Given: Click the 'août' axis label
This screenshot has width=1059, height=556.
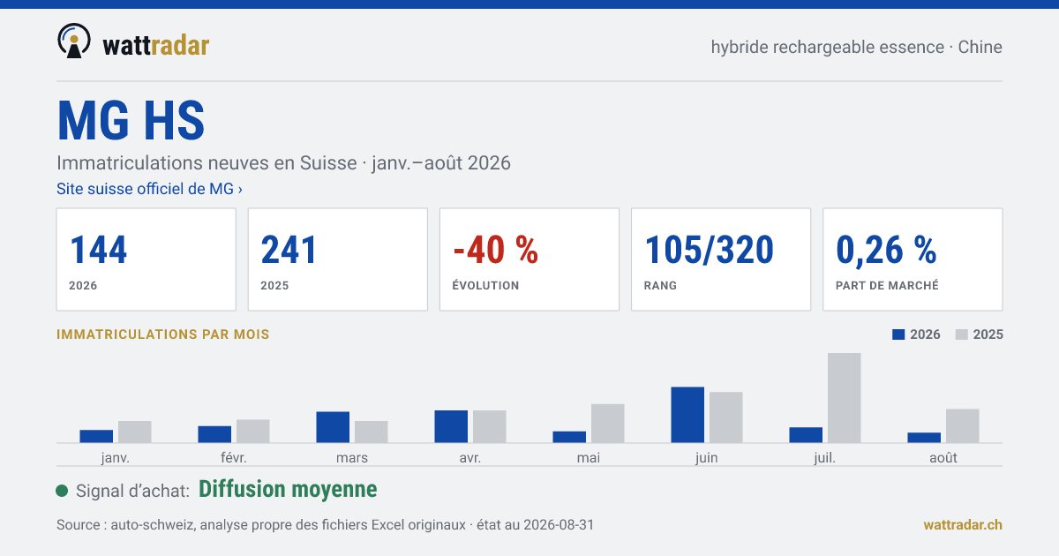Looking at the screenshot, I should click(943, 457).
